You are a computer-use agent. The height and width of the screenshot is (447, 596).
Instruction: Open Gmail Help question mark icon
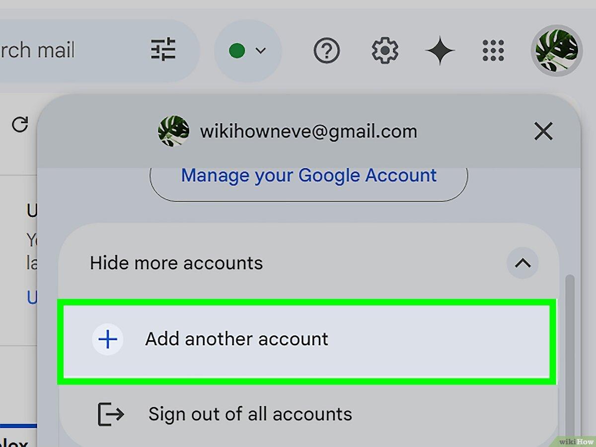pos(327,50)
